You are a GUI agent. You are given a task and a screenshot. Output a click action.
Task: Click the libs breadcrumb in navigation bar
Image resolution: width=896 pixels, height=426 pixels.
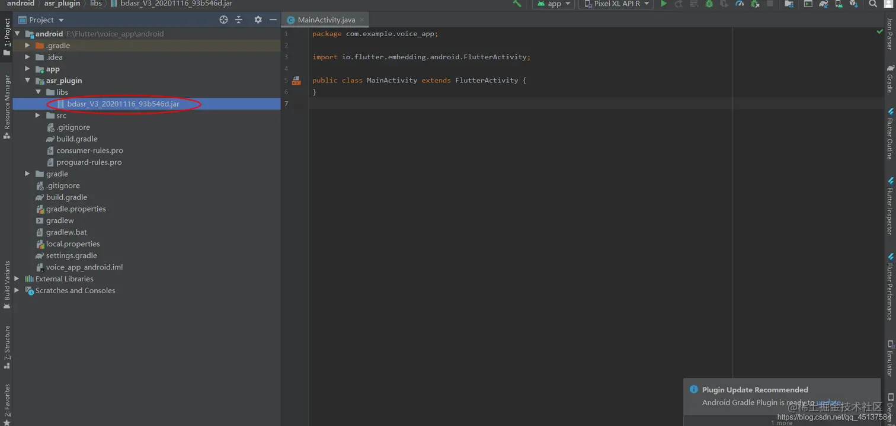(x=95, y=4)
